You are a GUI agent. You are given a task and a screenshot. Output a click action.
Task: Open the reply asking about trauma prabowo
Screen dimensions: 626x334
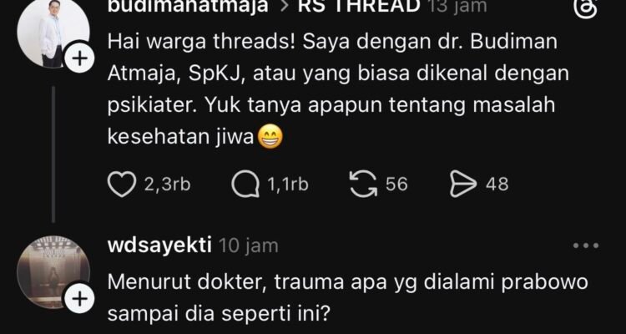tap(348, 298)
